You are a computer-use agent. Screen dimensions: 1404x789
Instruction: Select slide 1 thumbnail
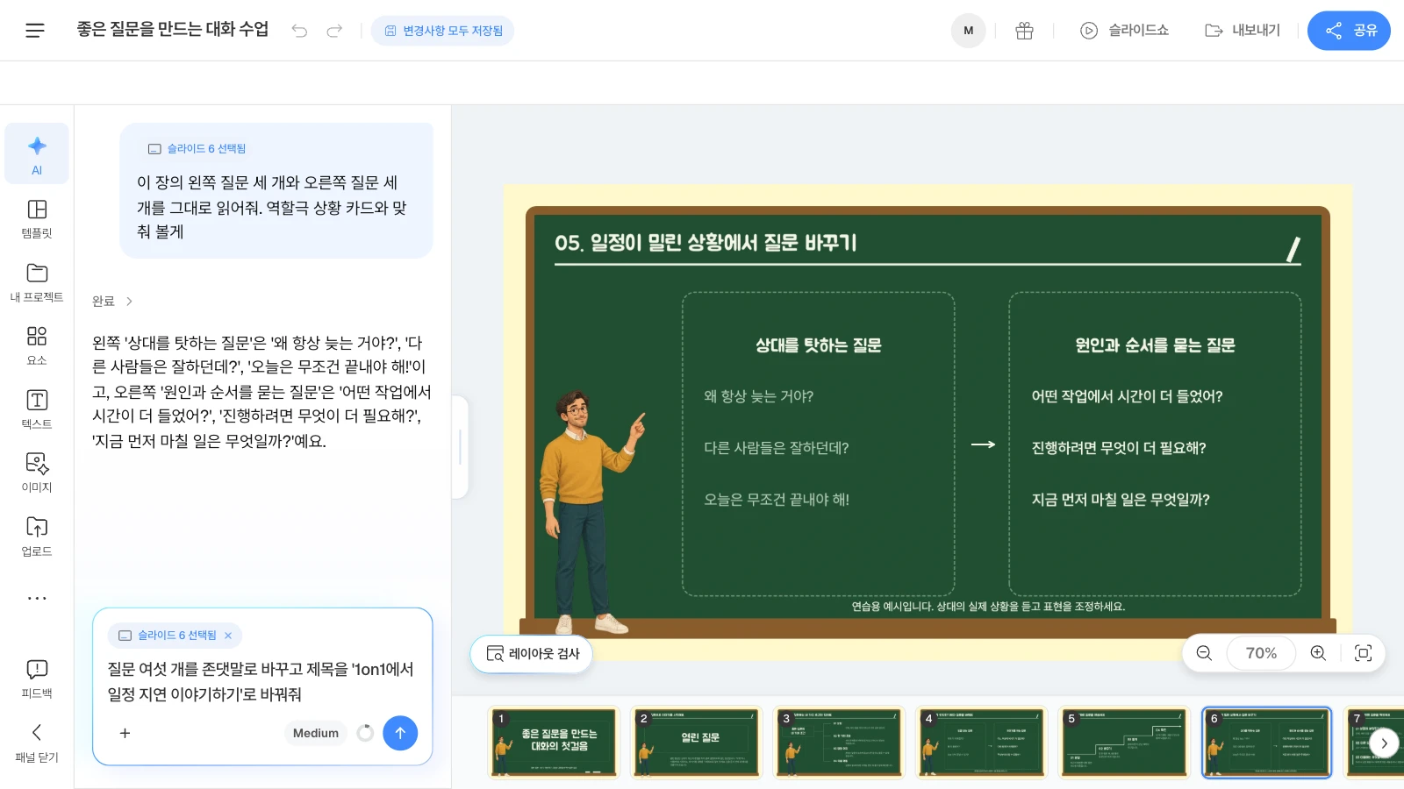tap(554, 743)
